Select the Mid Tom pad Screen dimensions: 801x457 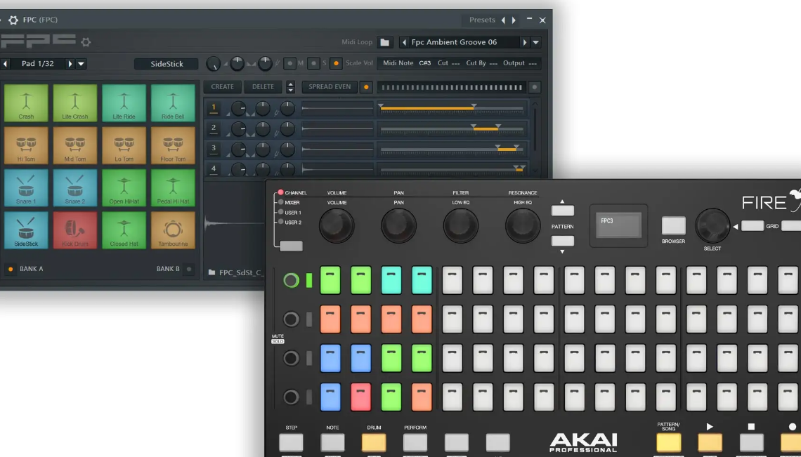(x=75, y=145)
